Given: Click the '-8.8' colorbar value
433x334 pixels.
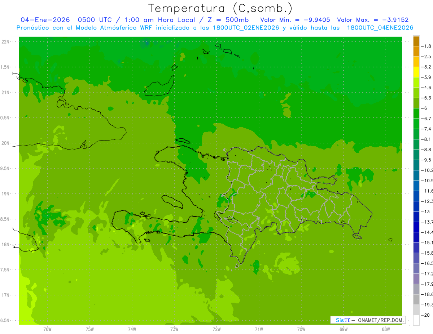Looking at the screenshot, I should [x=426, y=150].
